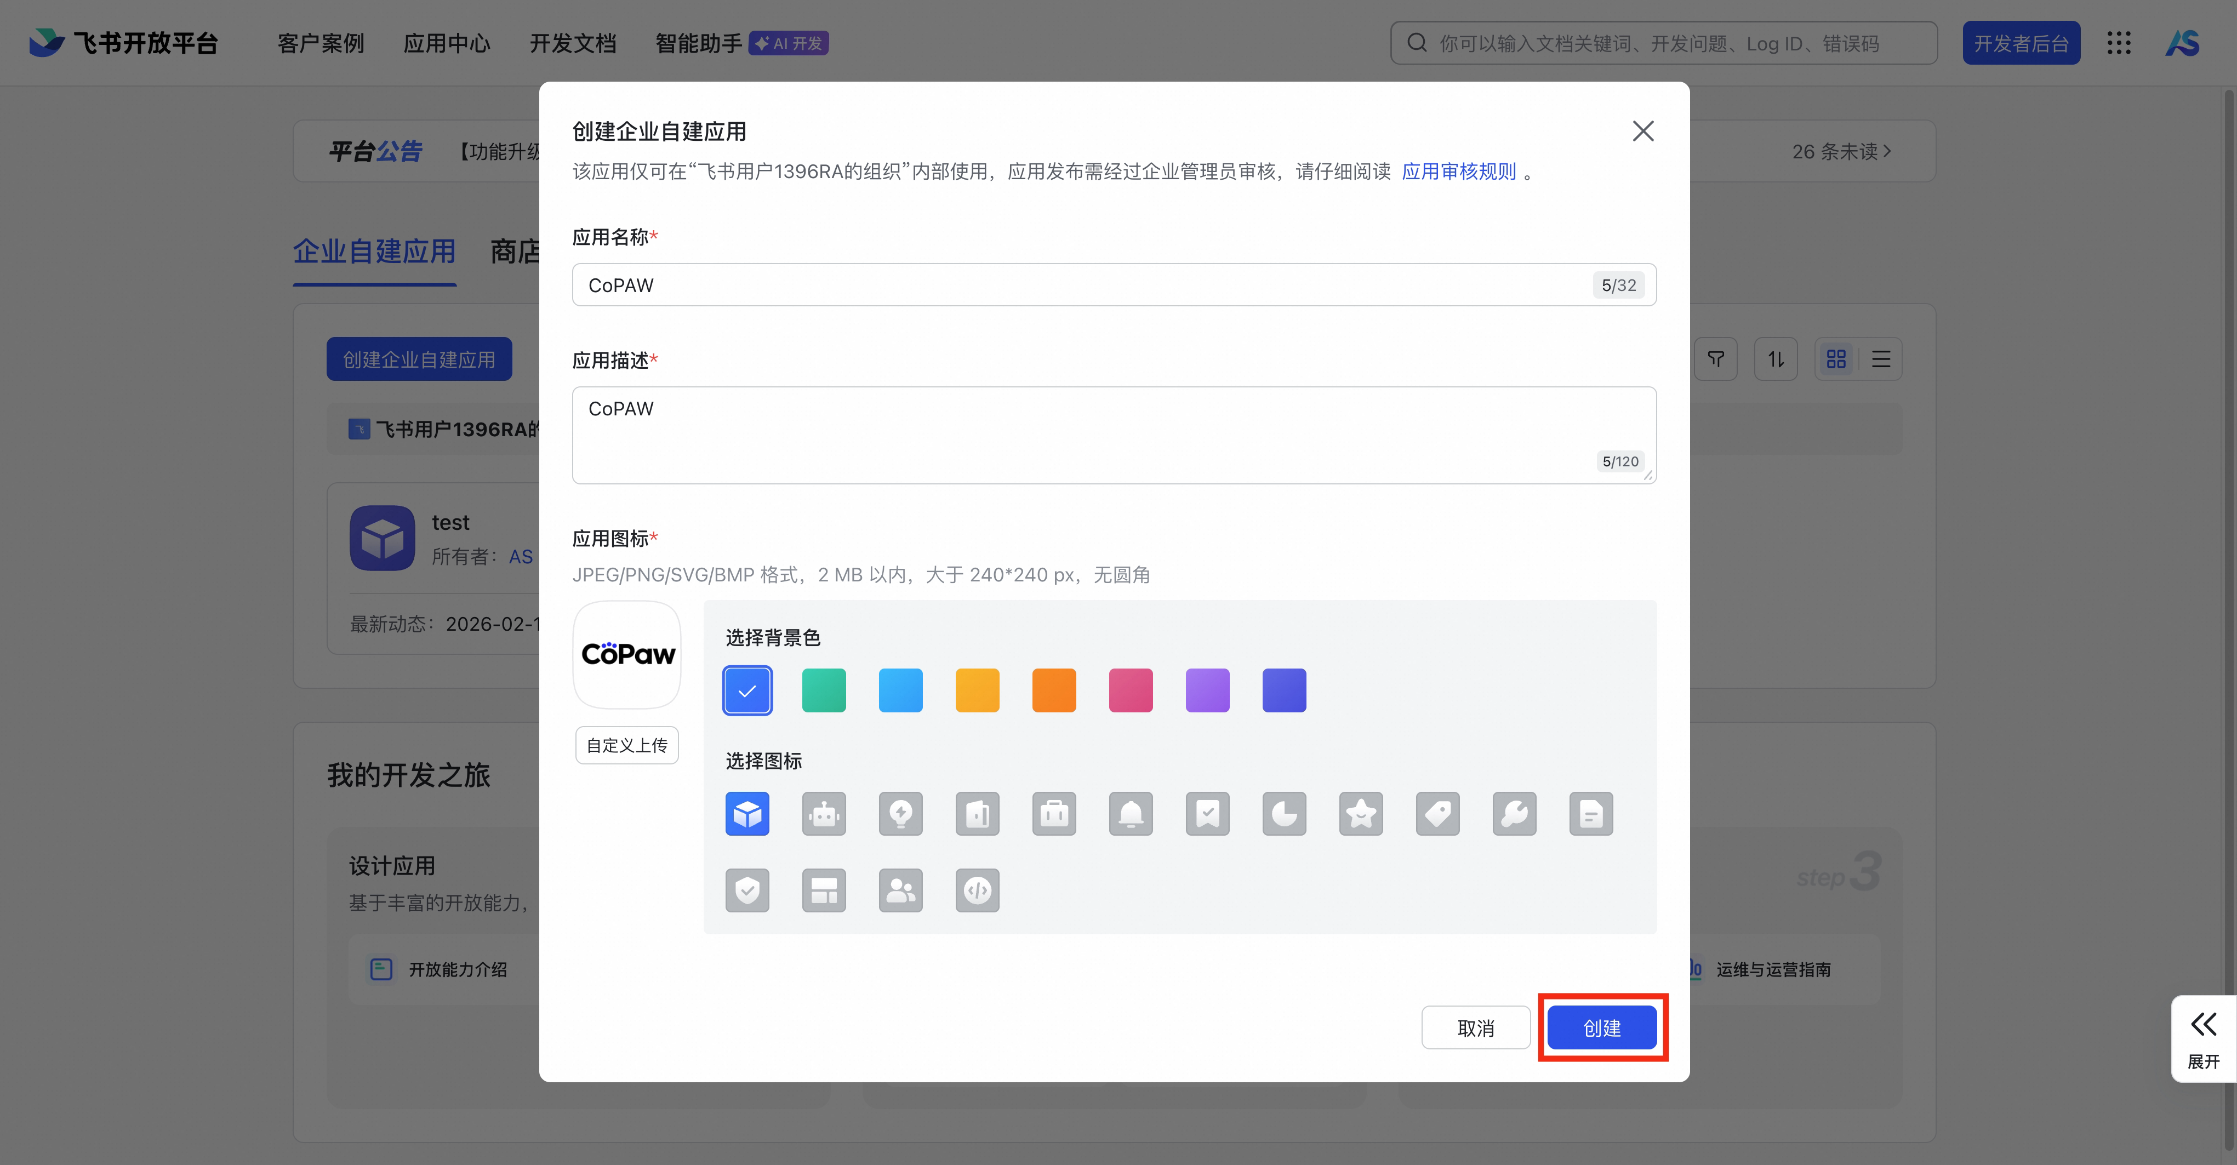
Task: Select the bell notification icon
Action: (1131, 813)
